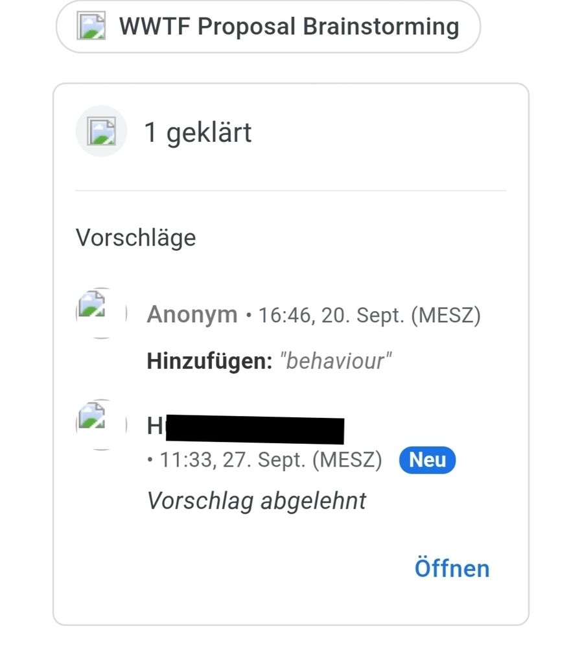The image size is (582, 648).
Task: Click empty card area left of Öffnen
Action: 227,569
